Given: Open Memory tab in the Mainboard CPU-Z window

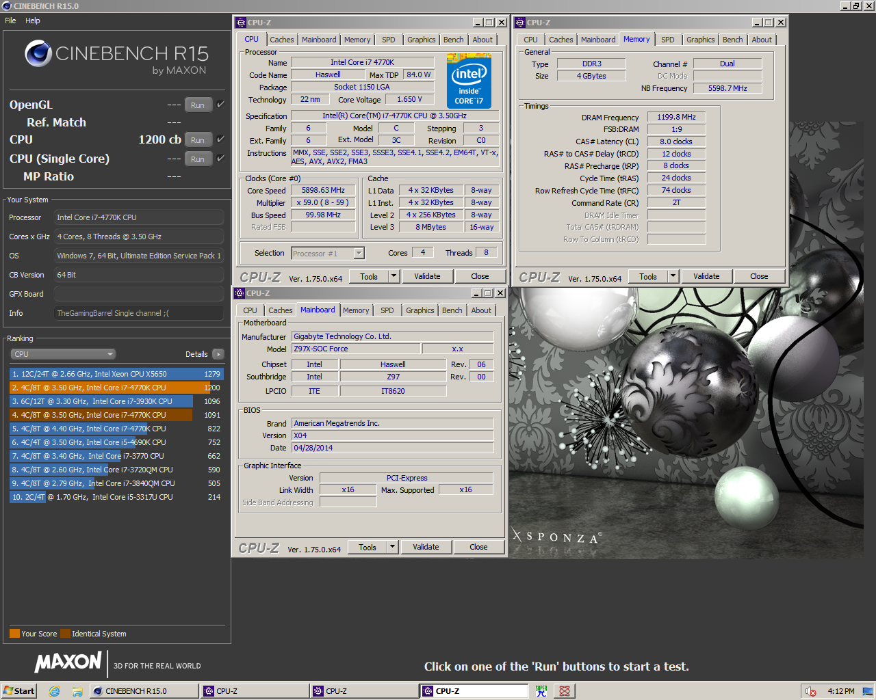Looking at the screenshot, I should click(x=356, y=310).
